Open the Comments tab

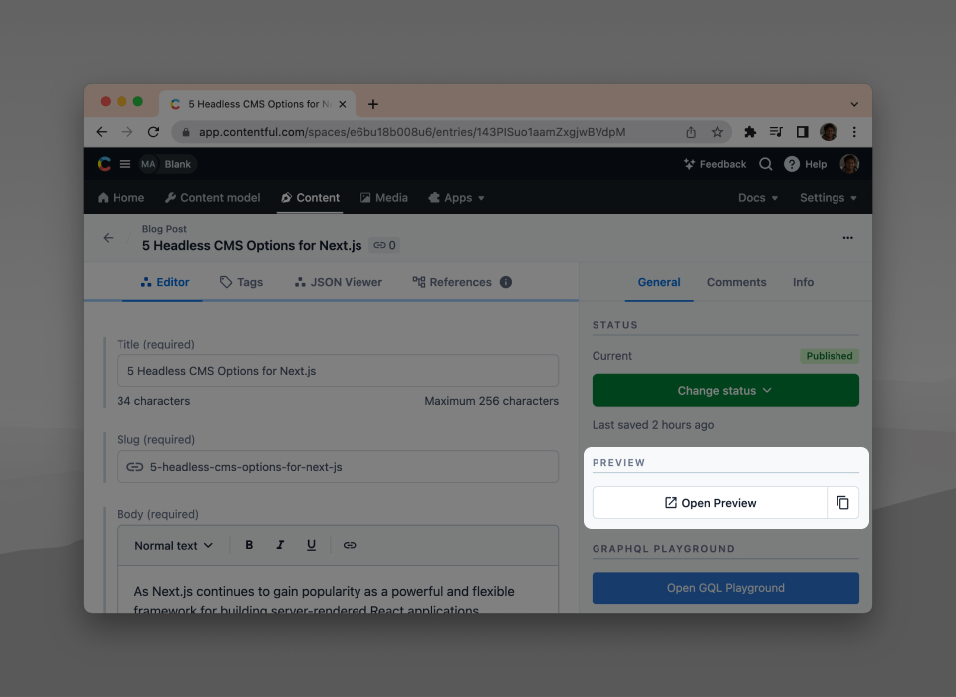(x=736, y=282)
